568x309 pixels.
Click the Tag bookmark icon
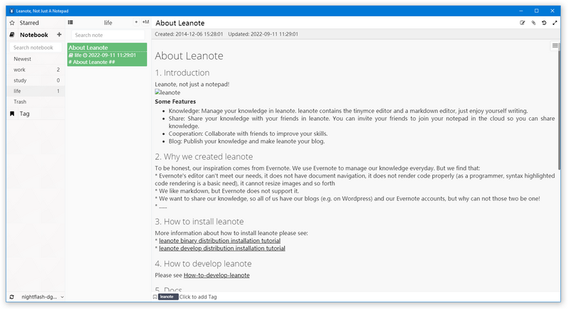click(x=12, y=114)
